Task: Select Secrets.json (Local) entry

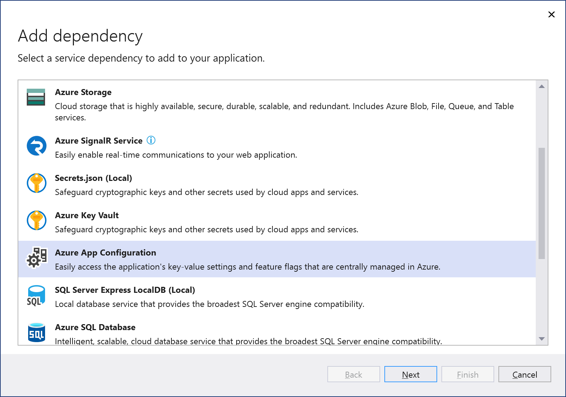Action: [x=93, y=178]
